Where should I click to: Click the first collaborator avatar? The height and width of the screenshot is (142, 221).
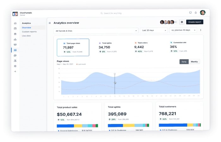162,22
